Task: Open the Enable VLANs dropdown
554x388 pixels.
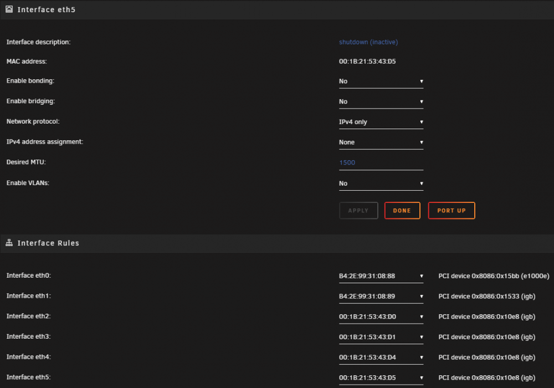Action: tap(381, 184)
